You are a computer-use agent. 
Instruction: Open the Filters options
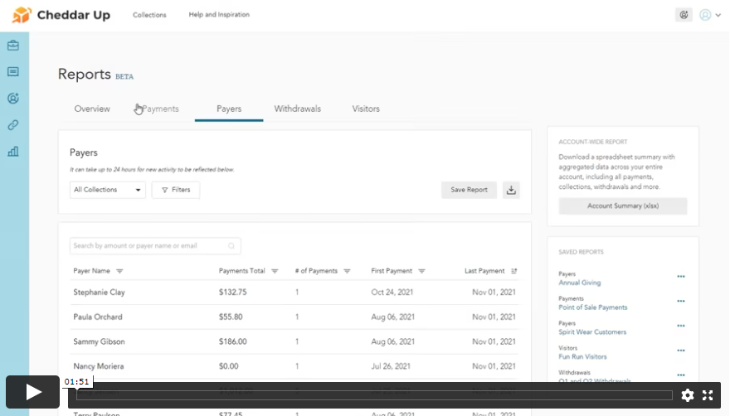pos(176,190)
